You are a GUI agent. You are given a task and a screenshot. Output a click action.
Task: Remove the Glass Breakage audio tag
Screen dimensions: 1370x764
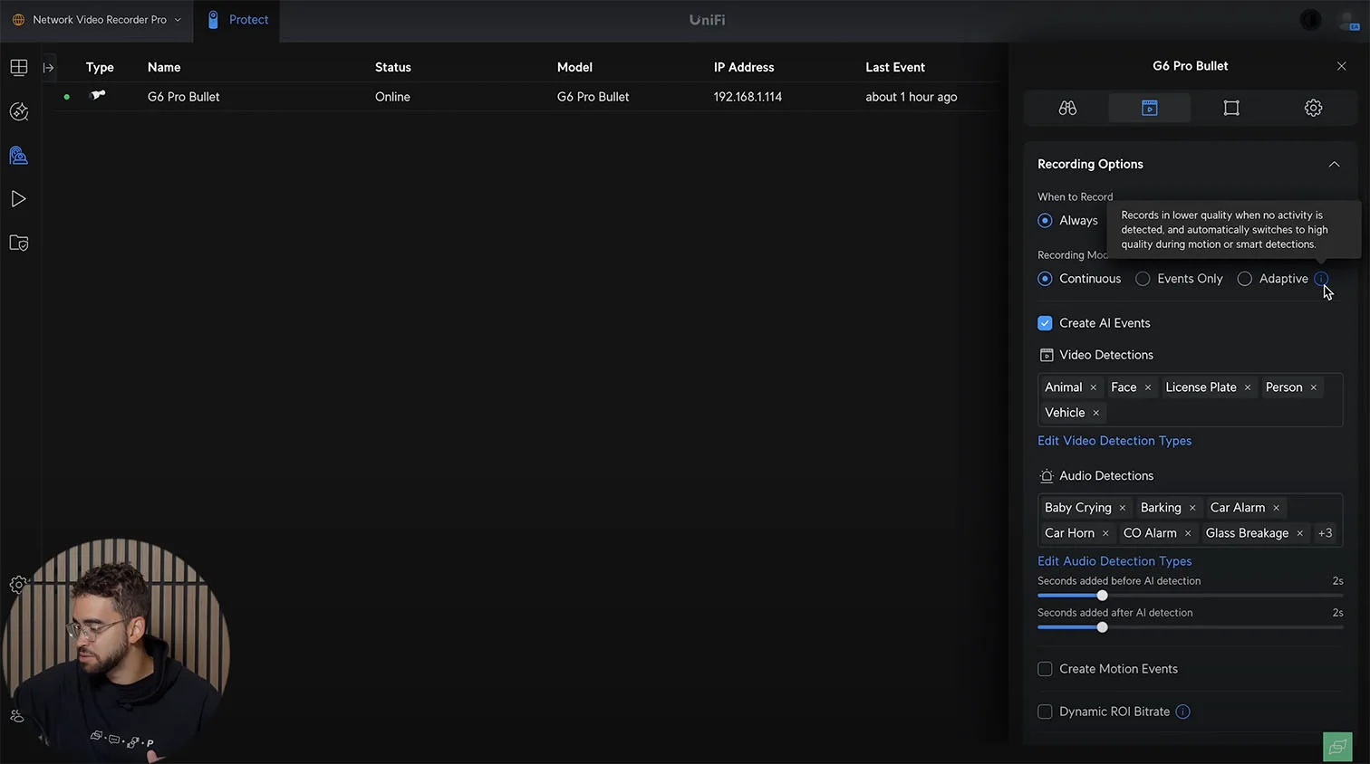[x=1300, y=533]
